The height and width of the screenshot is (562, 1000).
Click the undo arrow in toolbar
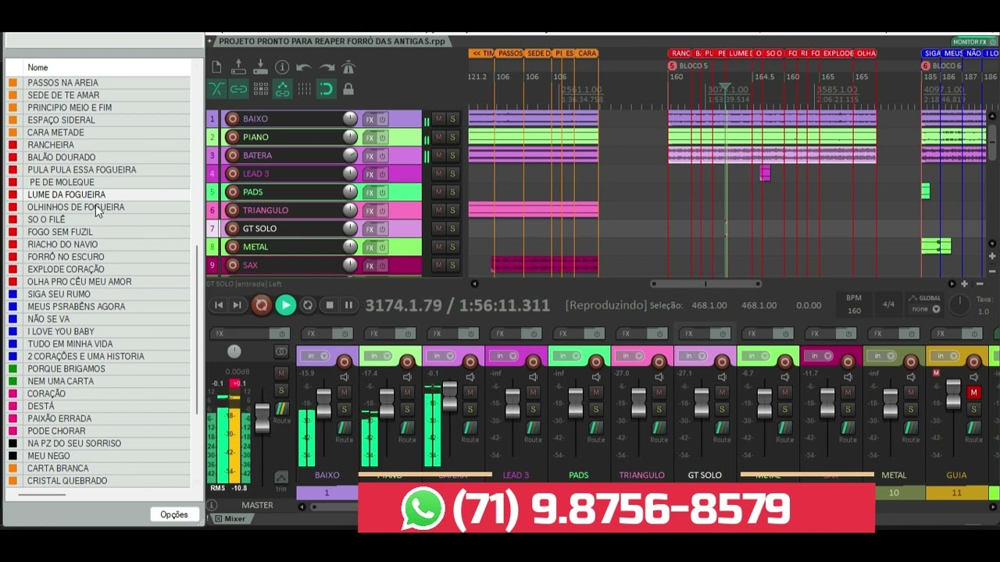coord(304,67)
